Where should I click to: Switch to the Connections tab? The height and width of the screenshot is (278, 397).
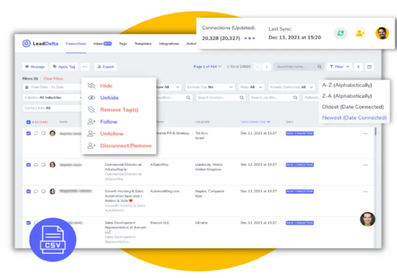[76, 44]
